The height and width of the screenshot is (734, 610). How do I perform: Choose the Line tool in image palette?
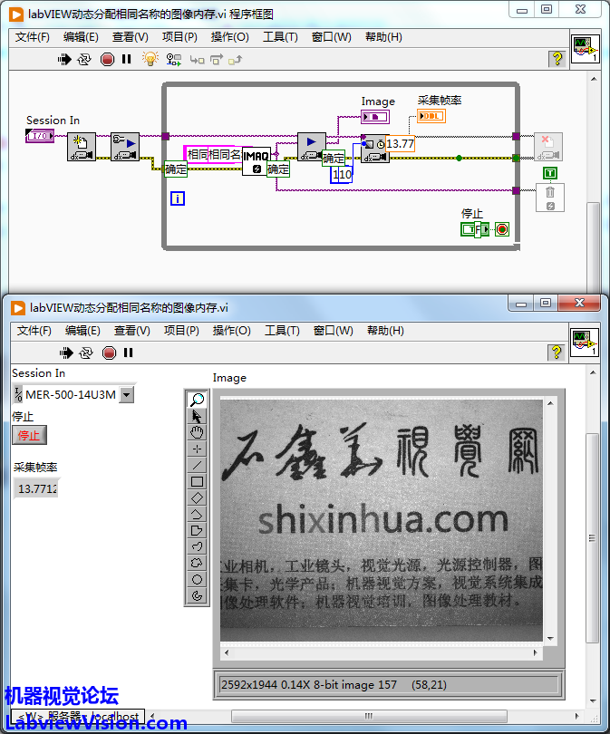(x=197, y=465)
